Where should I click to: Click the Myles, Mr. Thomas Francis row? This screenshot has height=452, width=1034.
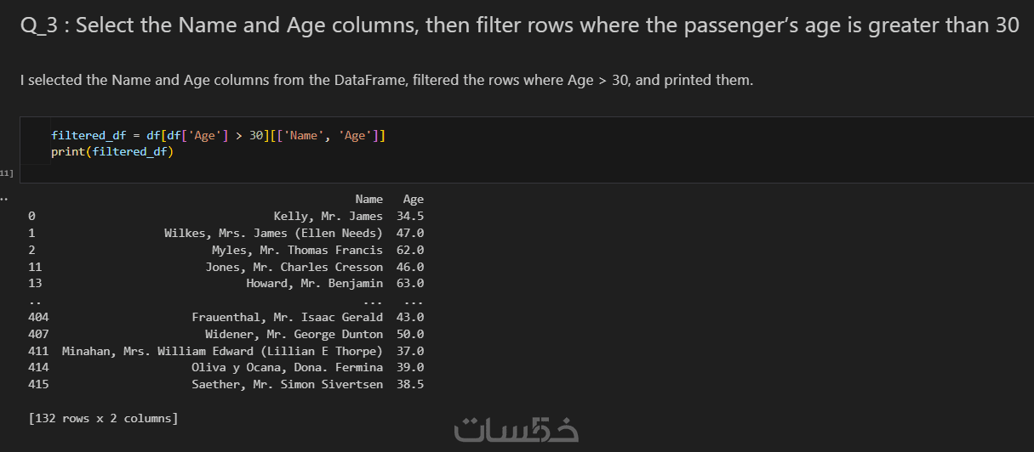(297, 250)
